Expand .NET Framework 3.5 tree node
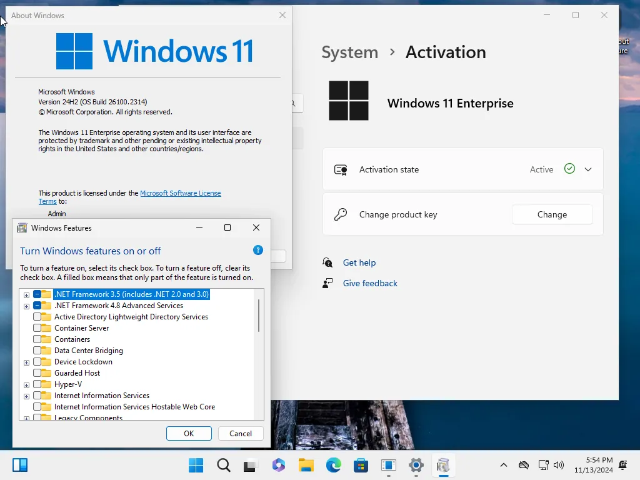Viewport: 640px width, 480px height. [x=26, y=295]
